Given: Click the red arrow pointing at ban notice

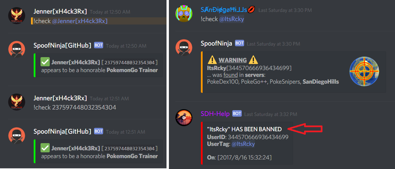Looking at the screenshot, I should [x=305, y=129].
